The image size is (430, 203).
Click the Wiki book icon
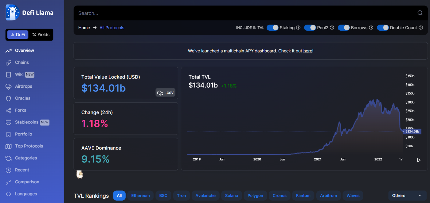[9, 74]
